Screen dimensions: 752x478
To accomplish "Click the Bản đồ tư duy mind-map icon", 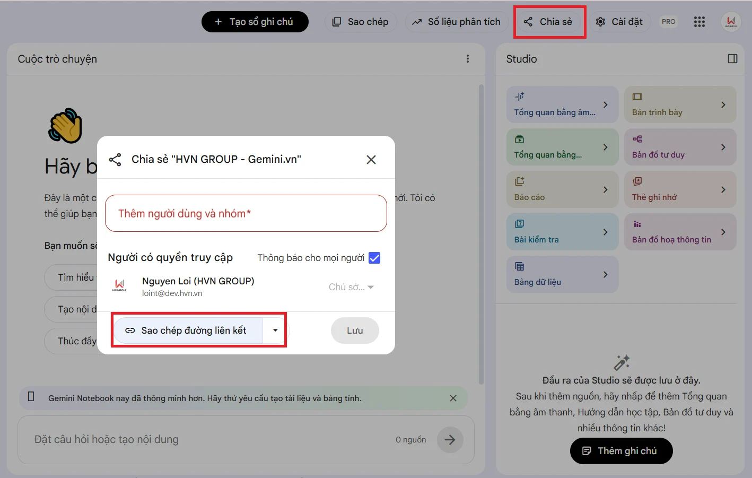I will coord(637,139).
